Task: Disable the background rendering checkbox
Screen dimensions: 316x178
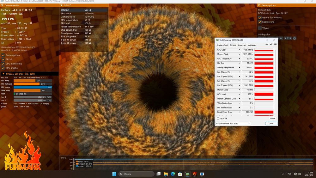Action: (260, 22)
